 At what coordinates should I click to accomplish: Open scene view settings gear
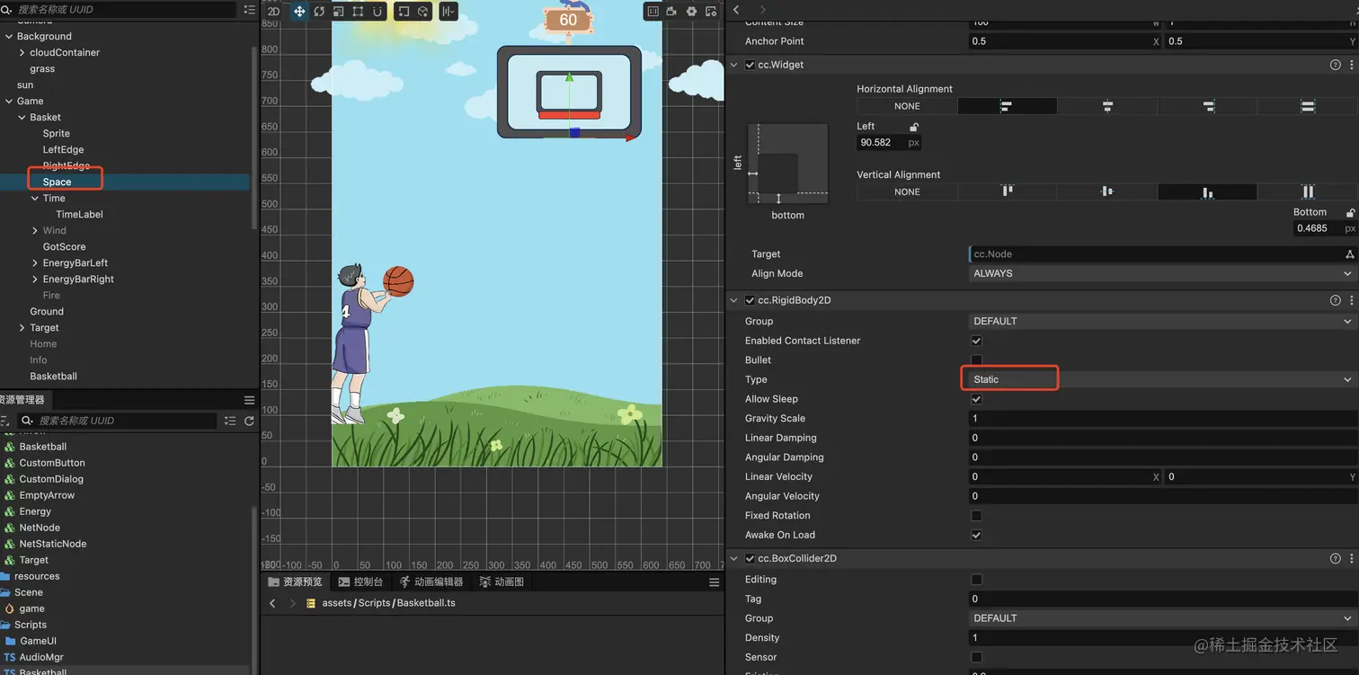691,12
